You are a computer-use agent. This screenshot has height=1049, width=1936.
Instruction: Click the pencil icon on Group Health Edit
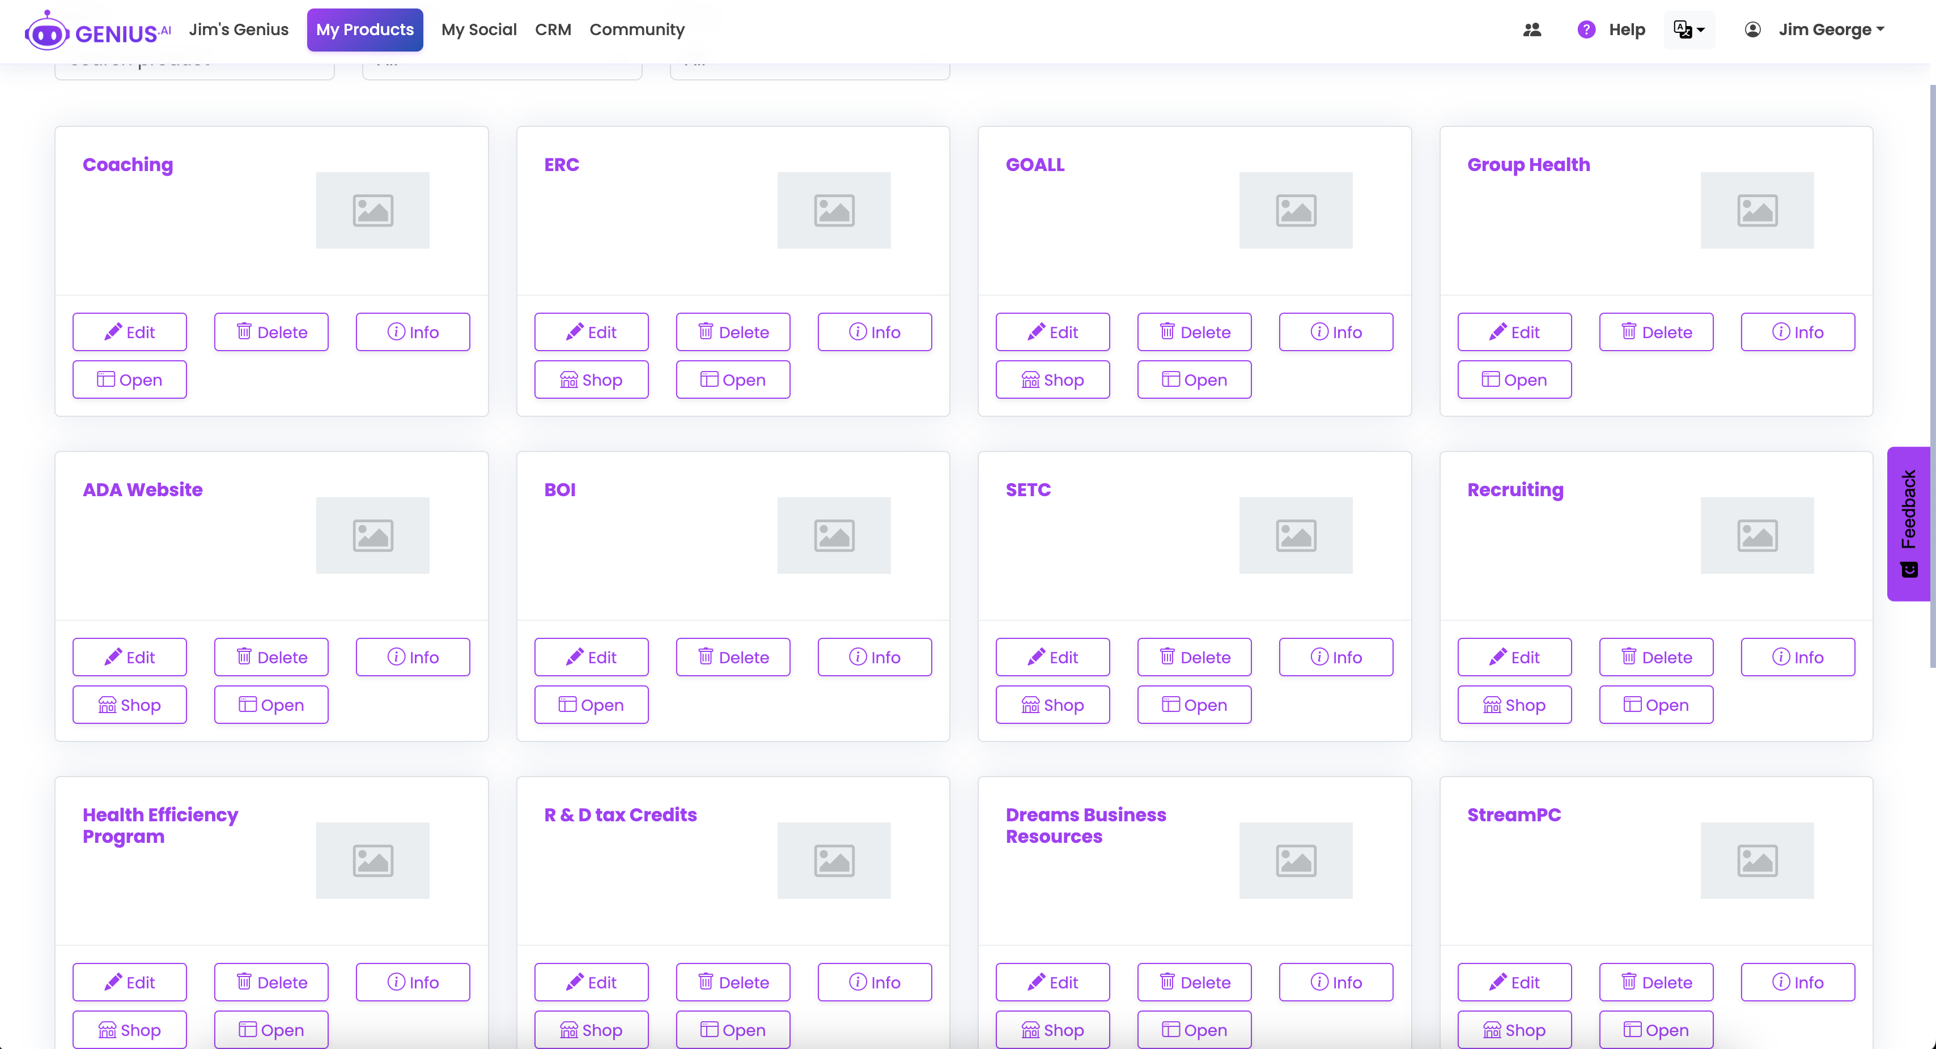[x=1498, y=332]
